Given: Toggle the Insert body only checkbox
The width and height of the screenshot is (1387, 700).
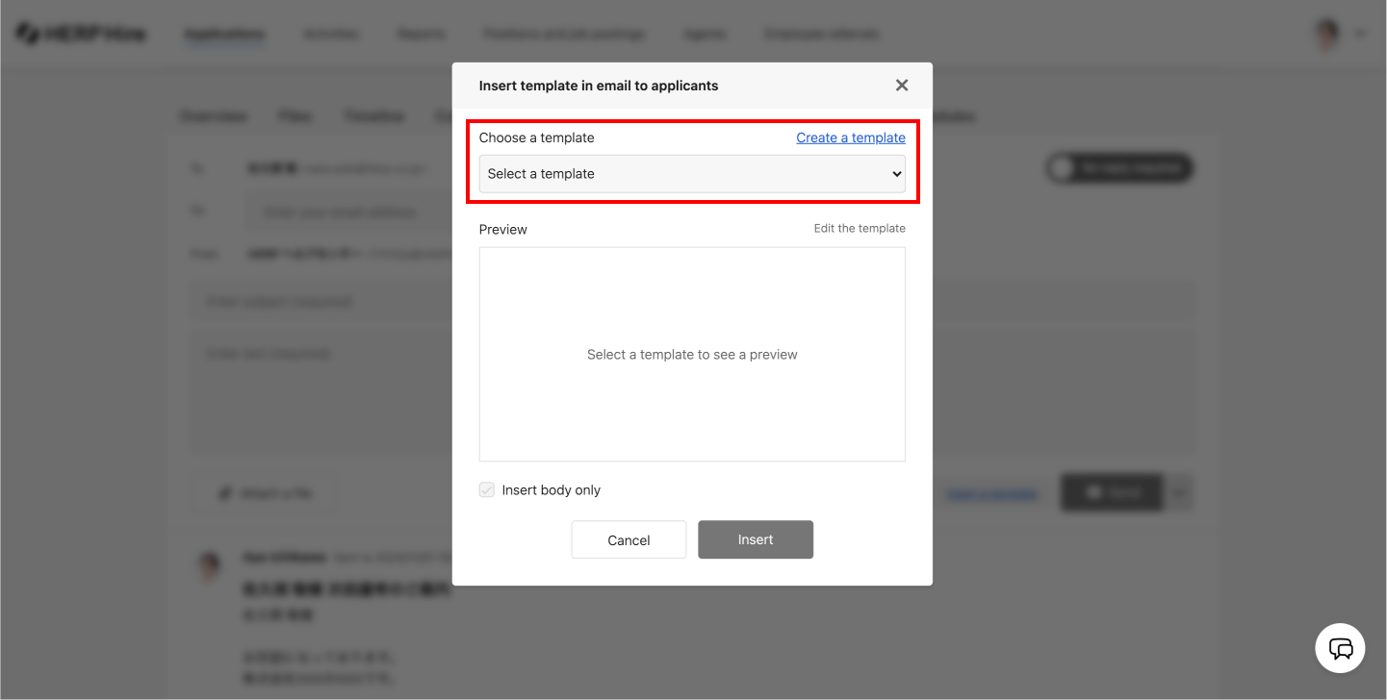Looking at the screenshot, I should [x=487, y=490].
